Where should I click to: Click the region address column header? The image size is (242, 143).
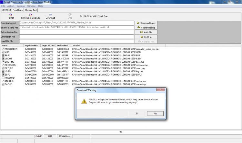point(32,46)
